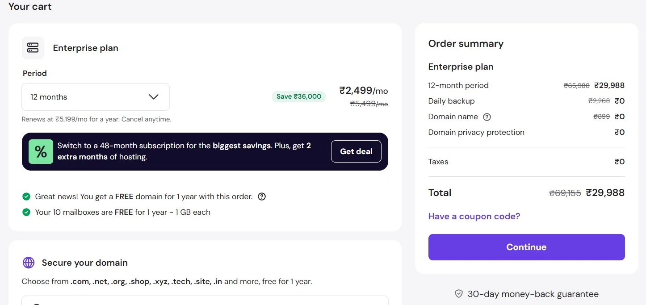Screen dimensions: 646x305
Task: Open the 12 months period dropdown
Action: [x=96, y=97]
